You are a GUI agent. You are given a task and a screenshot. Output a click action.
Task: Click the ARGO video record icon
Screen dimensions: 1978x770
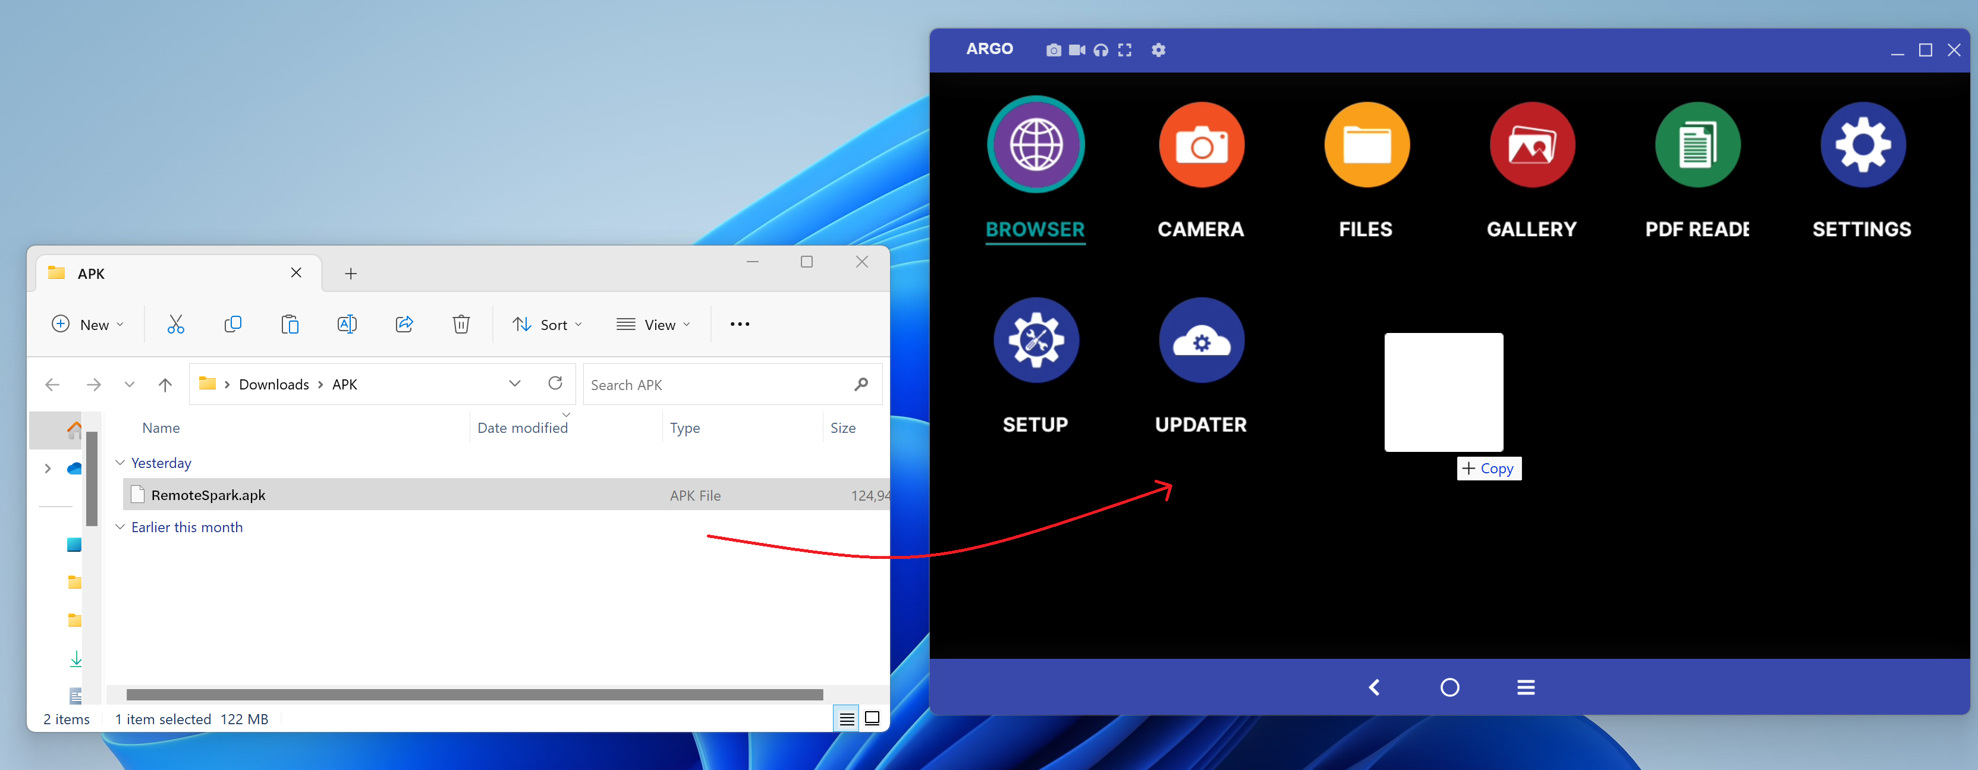coord(1077,51)
